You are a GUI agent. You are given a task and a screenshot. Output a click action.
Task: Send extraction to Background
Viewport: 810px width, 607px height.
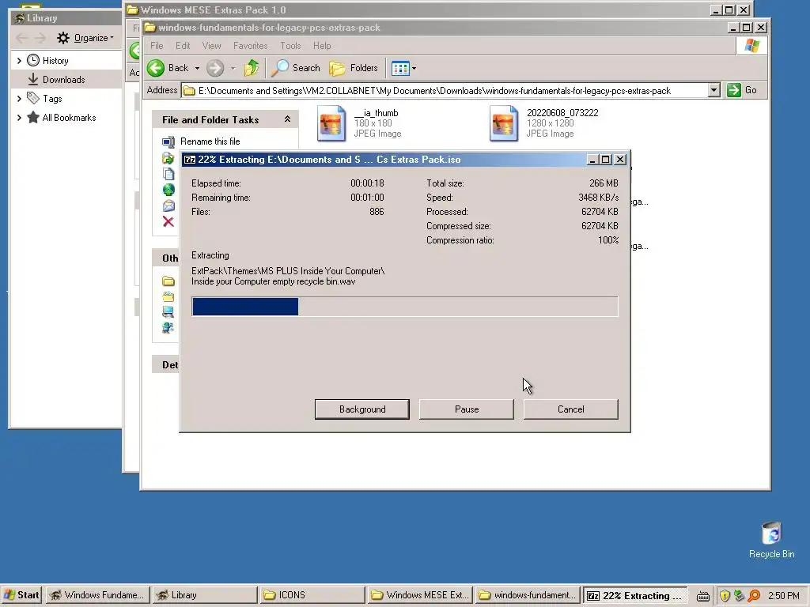(x=362, y=409)
